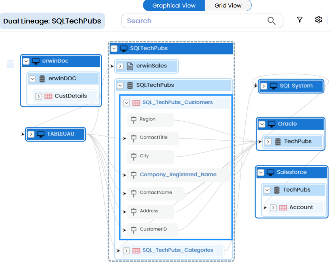Click the erwinDoc monitor icon
This screenshot has height=263, width=331.
(x=36, y=61)
